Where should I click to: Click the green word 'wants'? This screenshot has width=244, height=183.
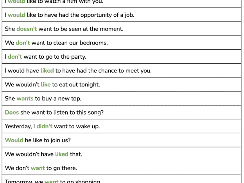click(25, 99)
